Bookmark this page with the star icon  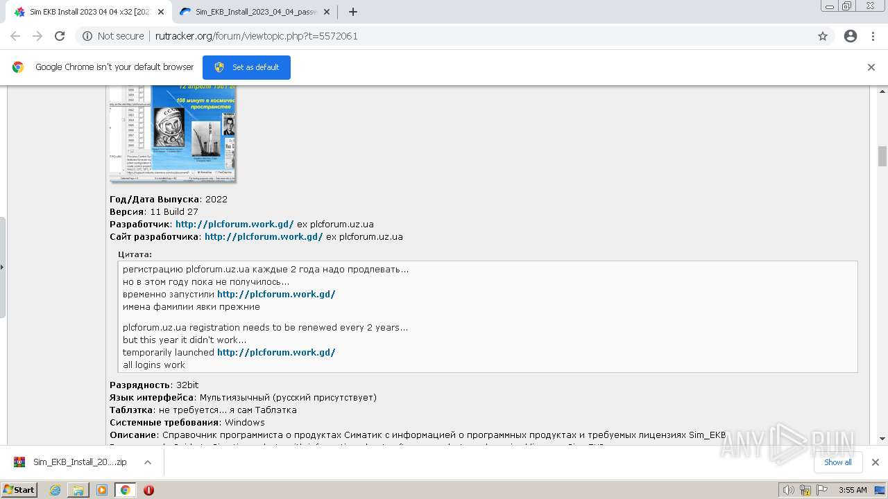point(823,36)
